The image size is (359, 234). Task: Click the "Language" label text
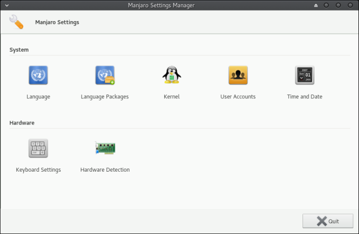[38, 97]
